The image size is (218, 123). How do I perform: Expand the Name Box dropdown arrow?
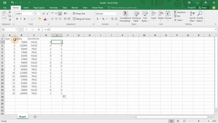(x=16, y=30)
